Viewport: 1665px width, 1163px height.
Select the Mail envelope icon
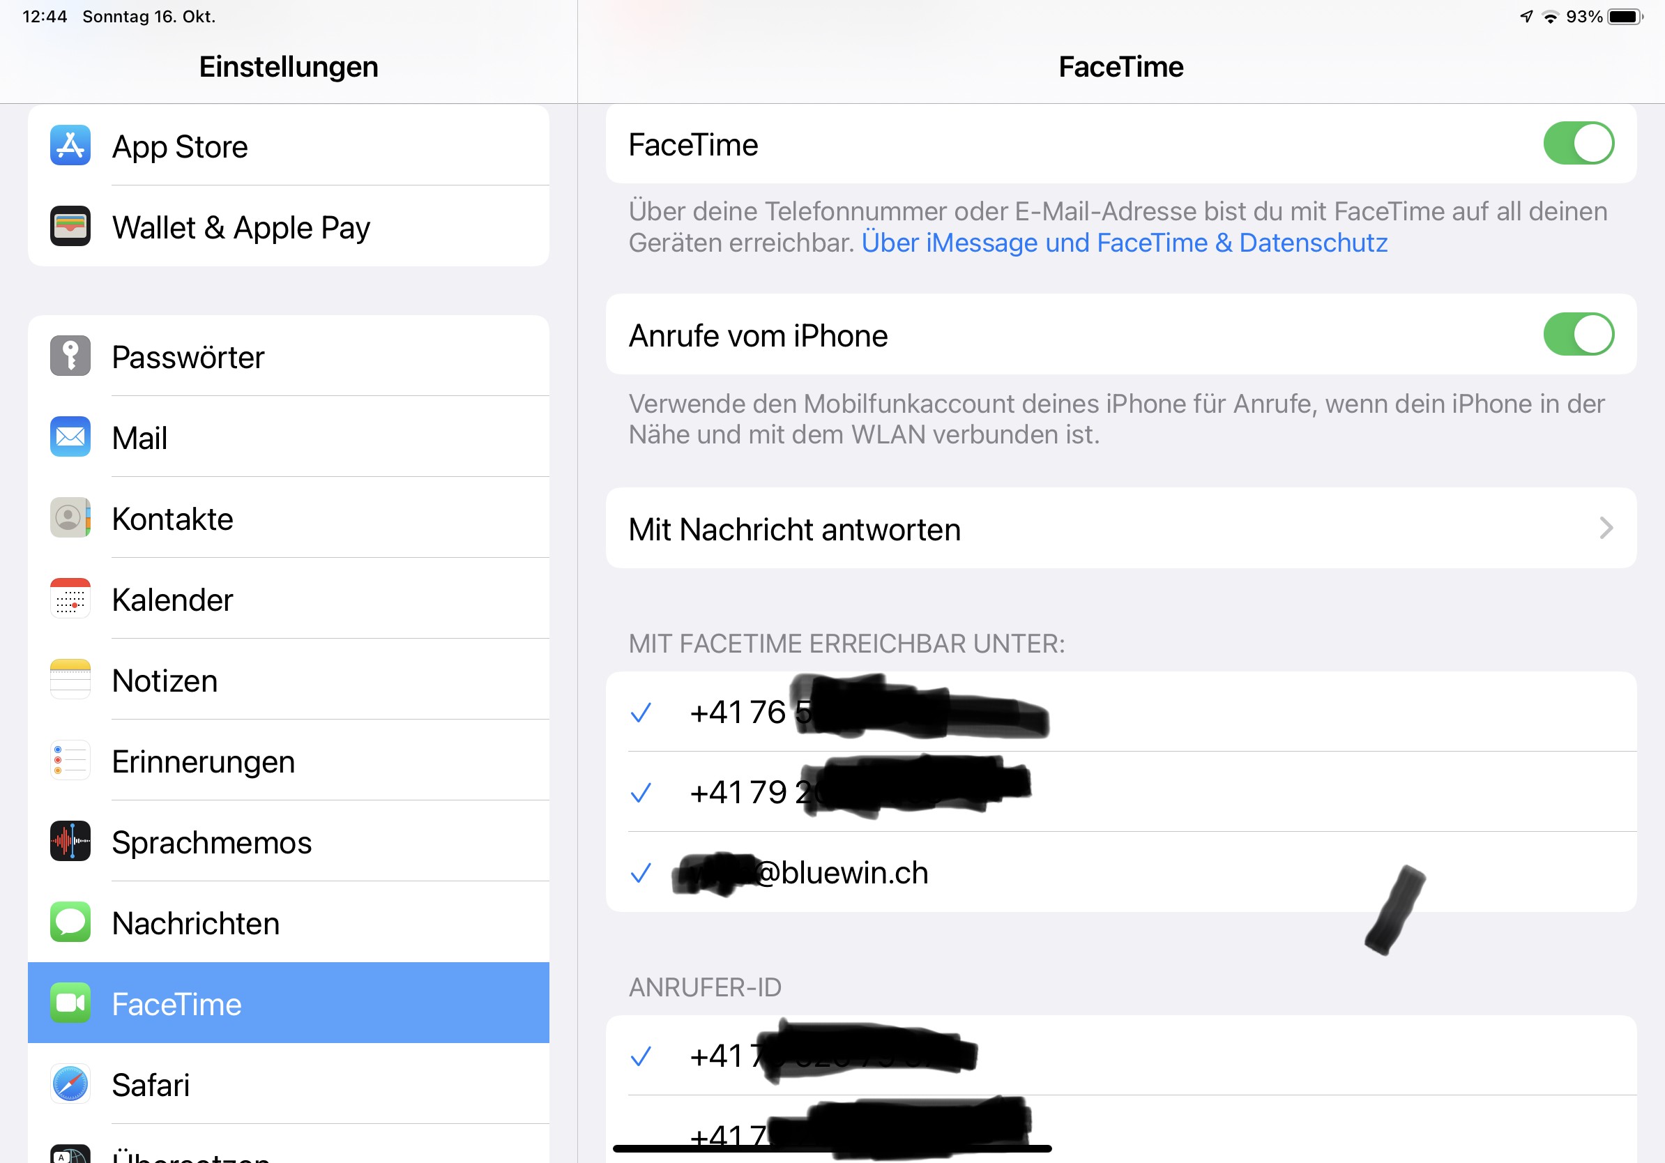pyautogui.click(x=70, y=437)
